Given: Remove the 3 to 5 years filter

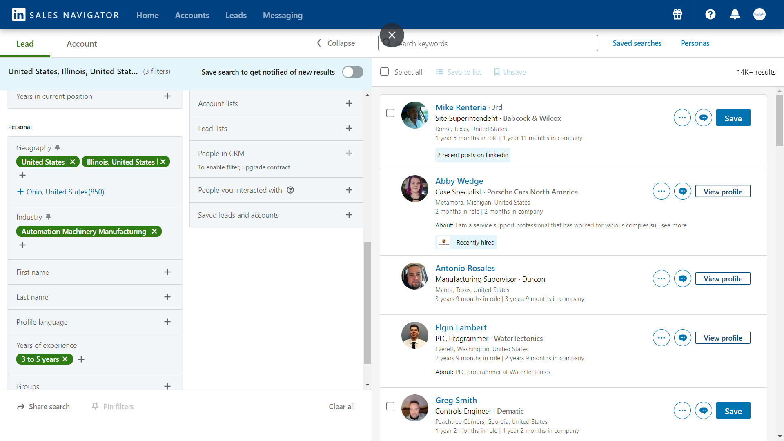Looking at the screenshot, I should click(x=65, y=359).
